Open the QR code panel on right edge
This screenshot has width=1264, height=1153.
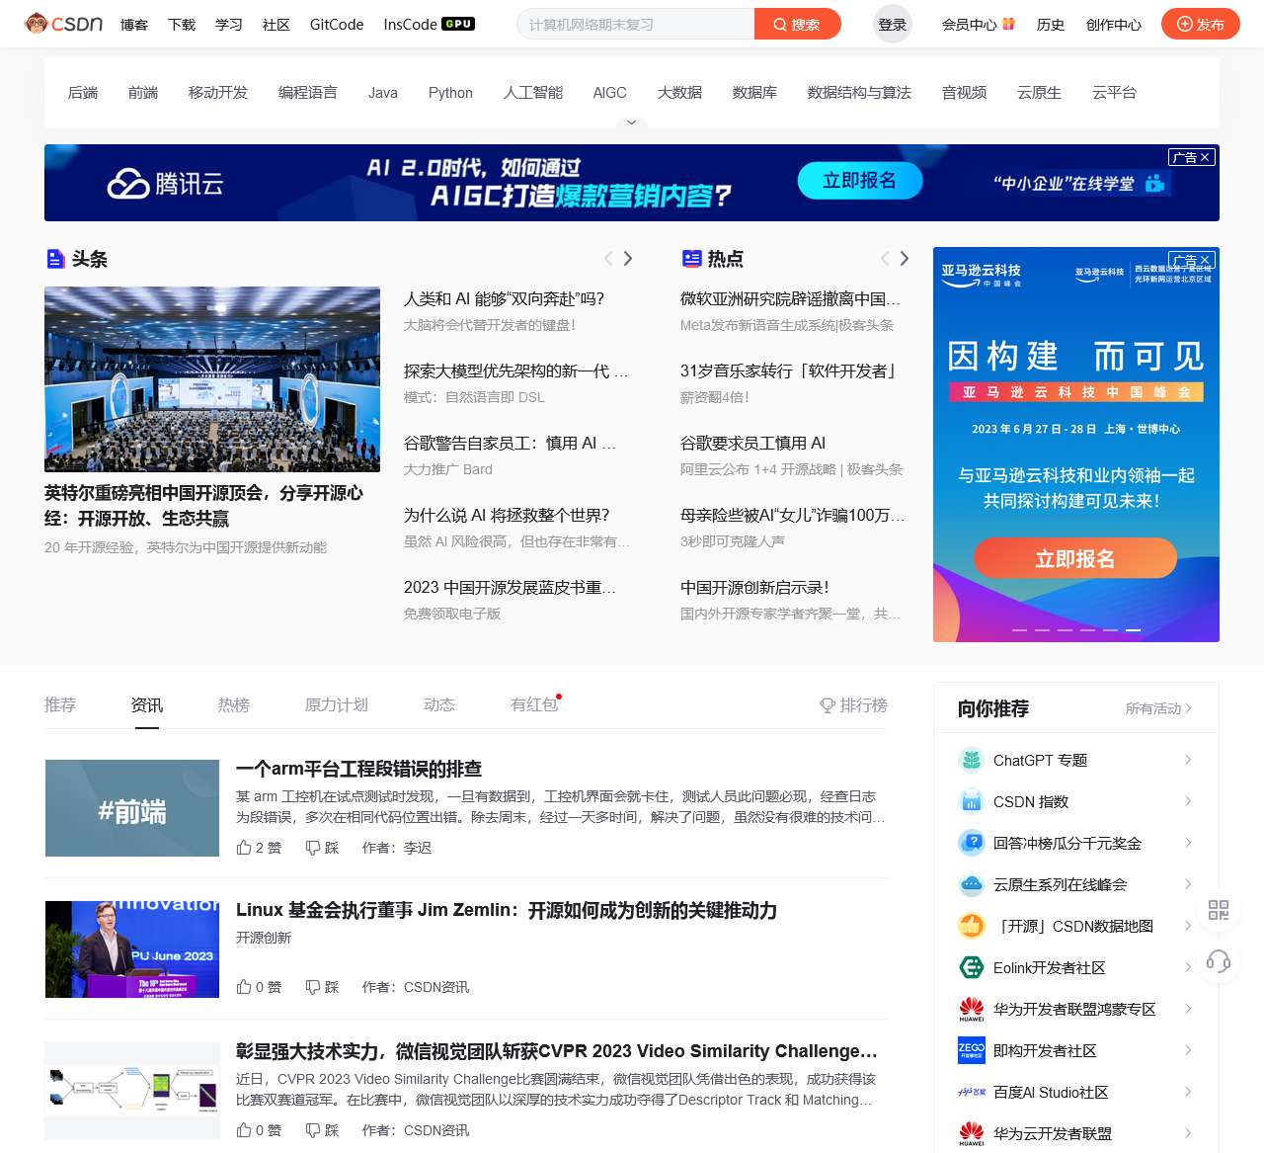point(1219,910)
